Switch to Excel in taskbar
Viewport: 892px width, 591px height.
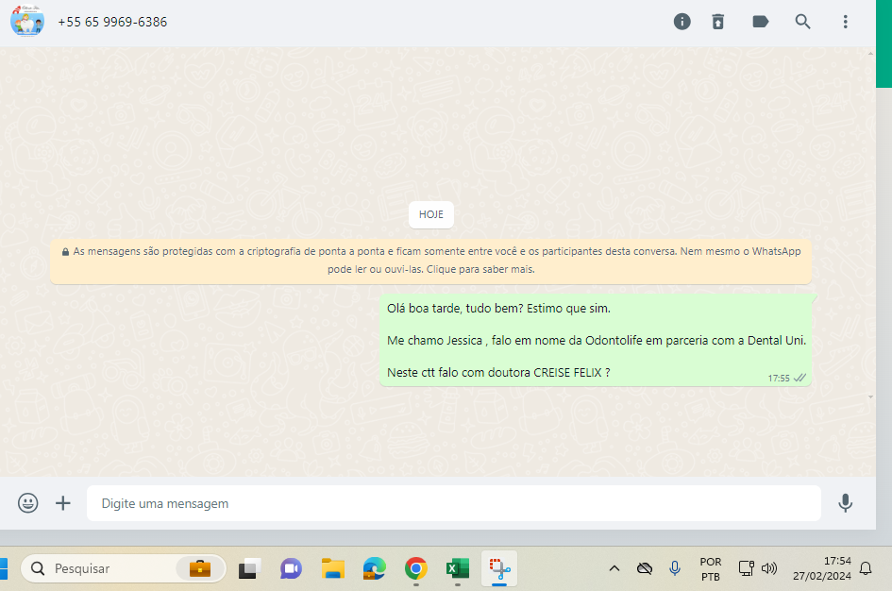pyautogui.click(x=458, y=568)
